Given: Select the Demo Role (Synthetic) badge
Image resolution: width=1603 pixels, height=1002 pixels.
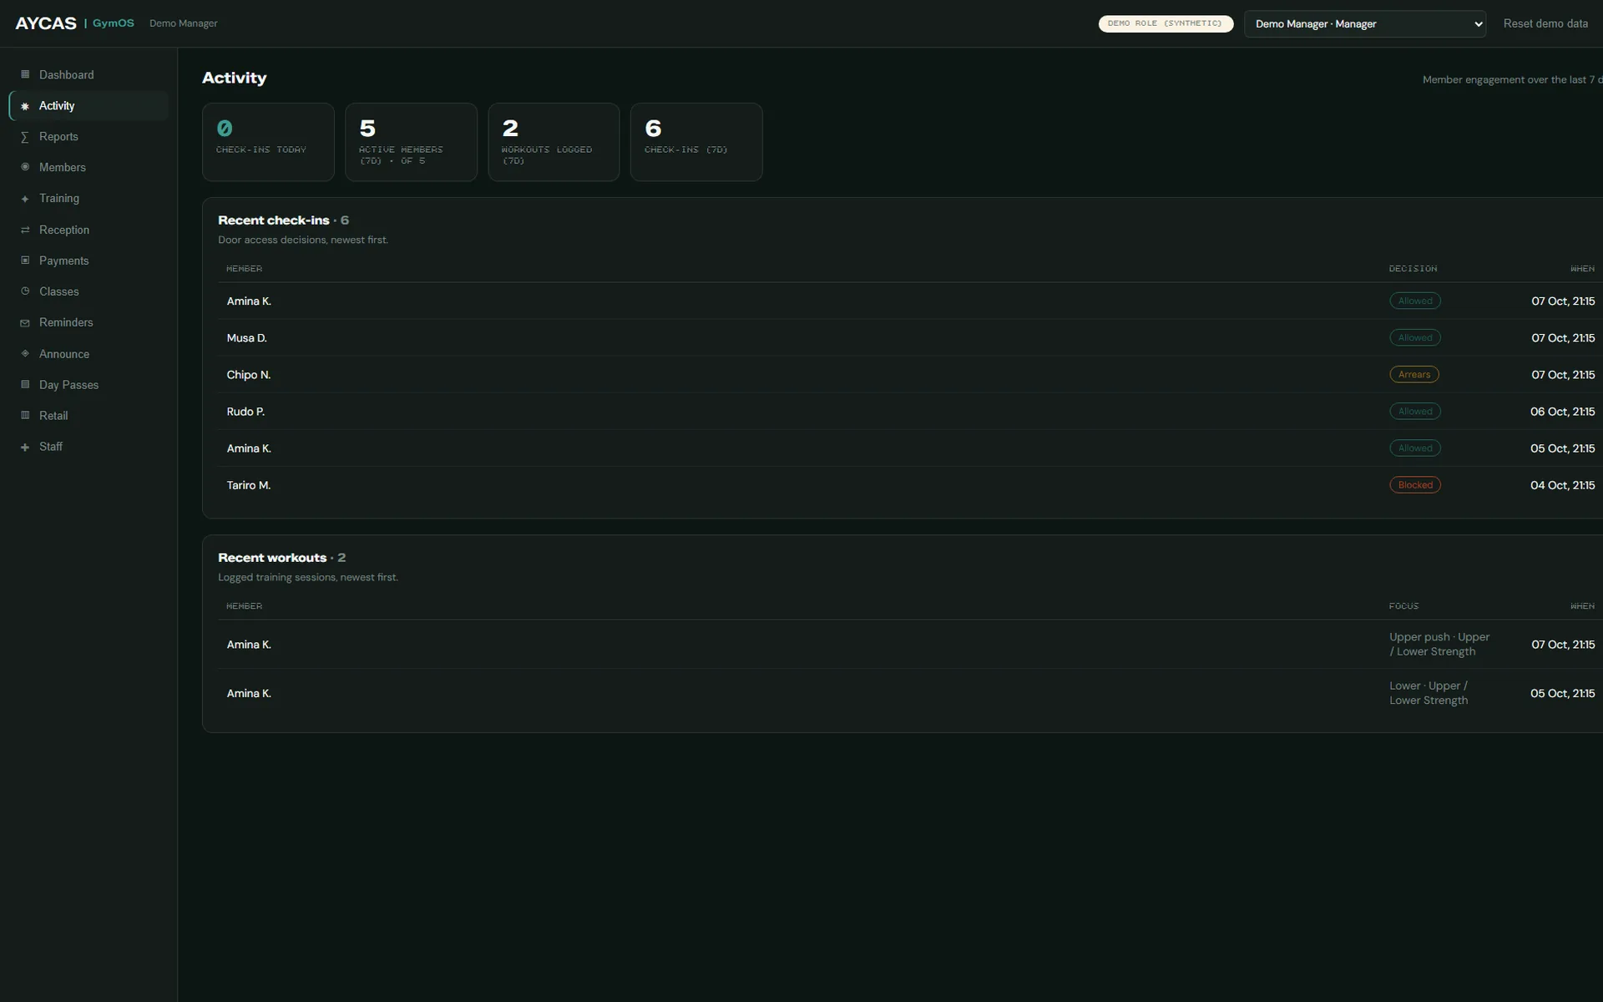Looking at the screenshot, I should pos(1166,23).
